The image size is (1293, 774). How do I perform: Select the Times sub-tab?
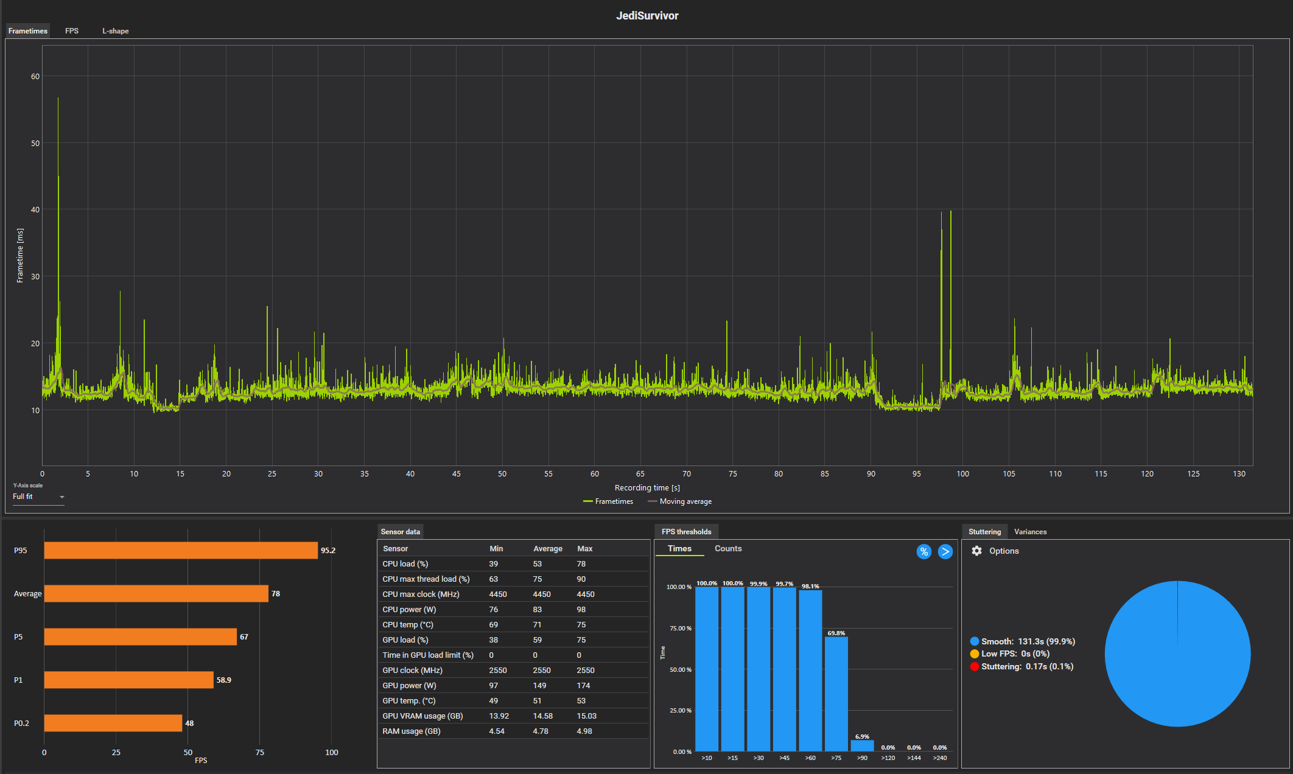tap(679, 549)
